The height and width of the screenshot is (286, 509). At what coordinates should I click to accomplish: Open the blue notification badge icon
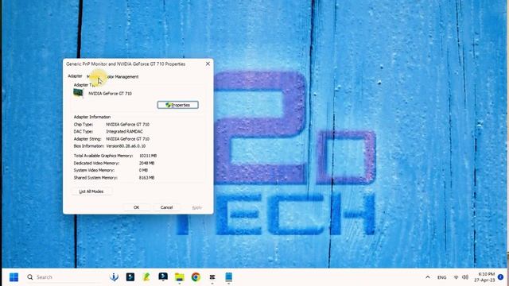pos(500,277)
